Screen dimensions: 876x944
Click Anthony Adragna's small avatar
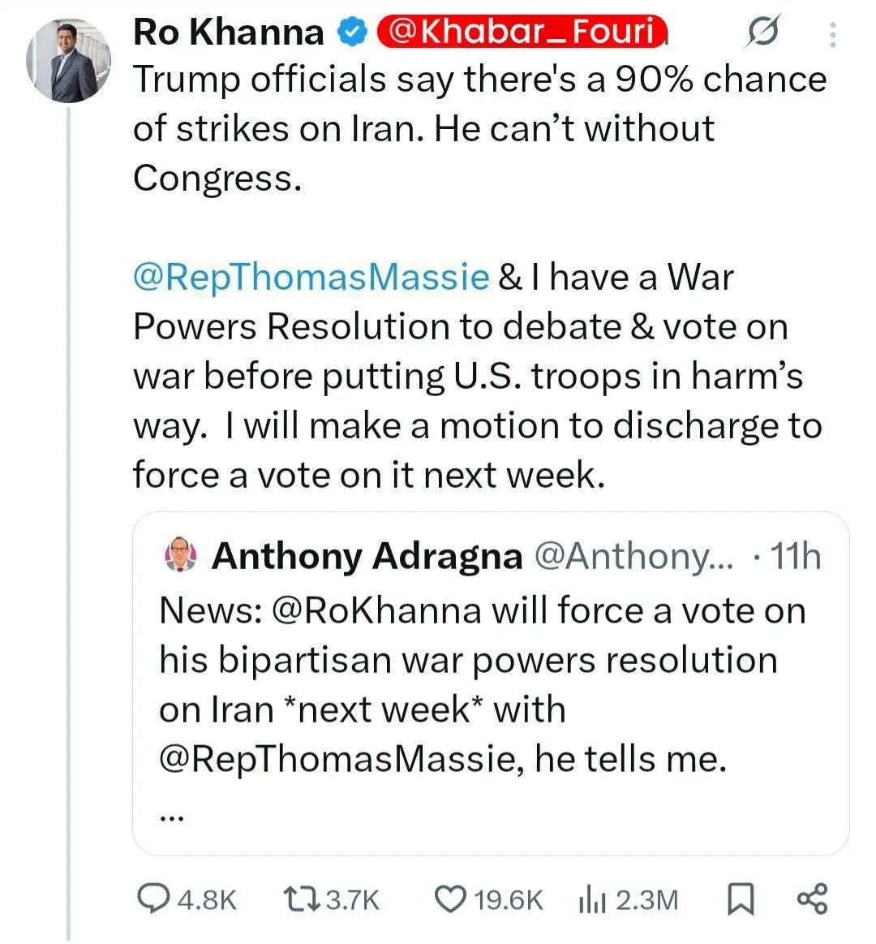point(180,556)
